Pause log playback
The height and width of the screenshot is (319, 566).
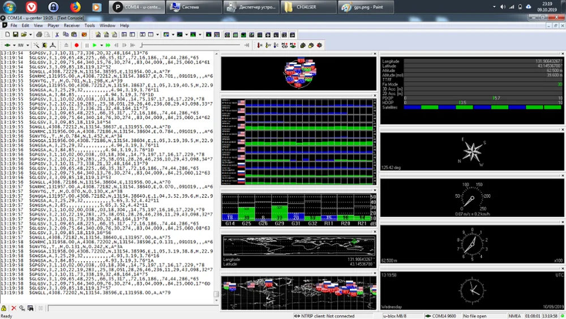pyautogui.click(x=87, y=45)
